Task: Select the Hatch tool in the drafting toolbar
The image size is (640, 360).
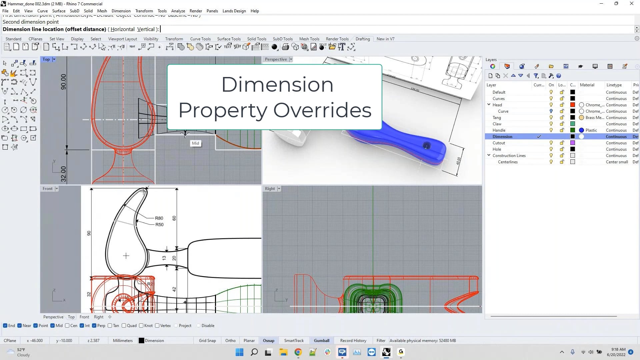Action: pos(181,47)
